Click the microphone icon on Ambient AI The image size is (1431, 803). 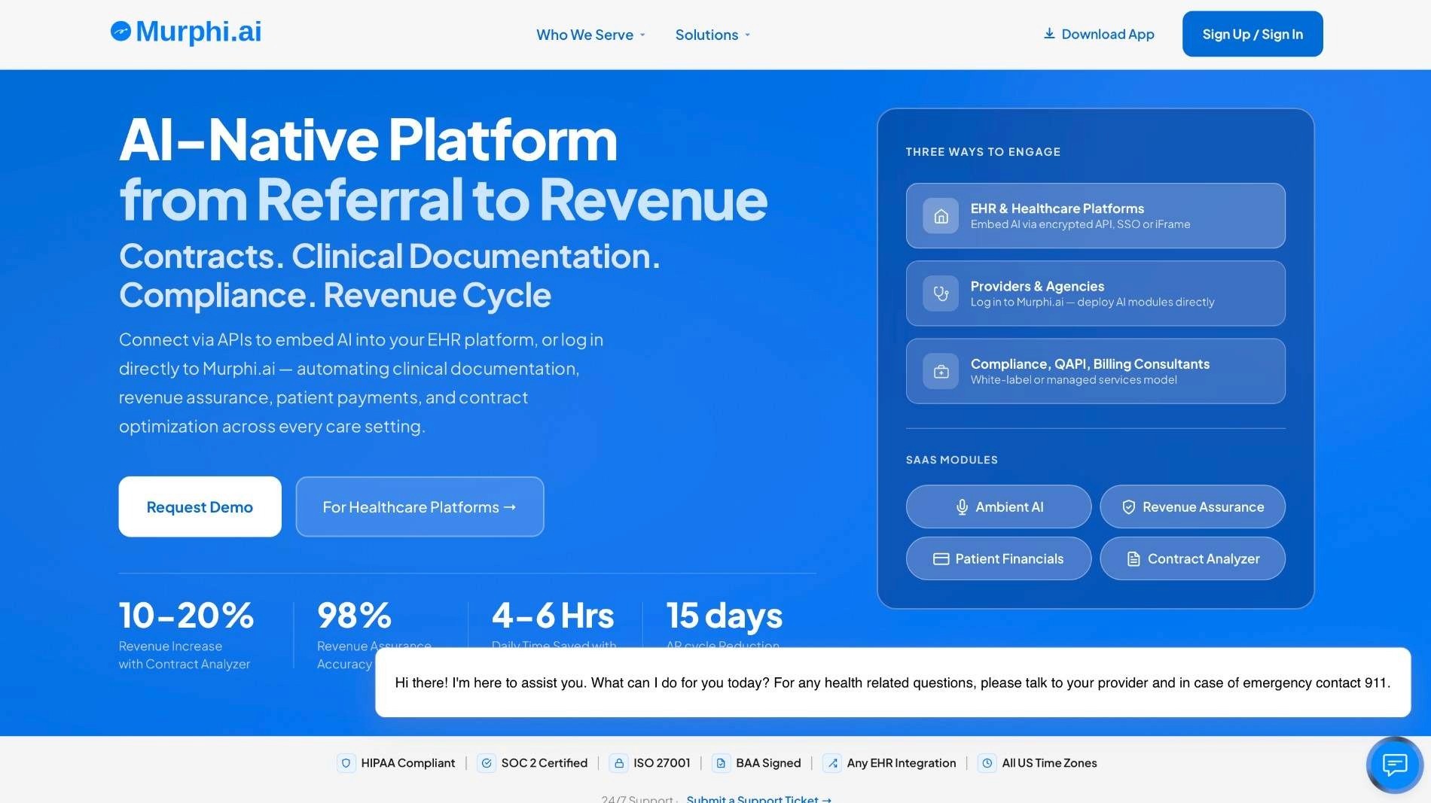(x=962, y=507)
